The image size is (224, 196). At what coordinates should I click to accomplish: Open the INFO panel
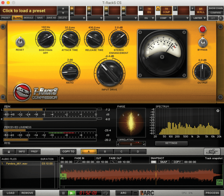pos(22,152)
